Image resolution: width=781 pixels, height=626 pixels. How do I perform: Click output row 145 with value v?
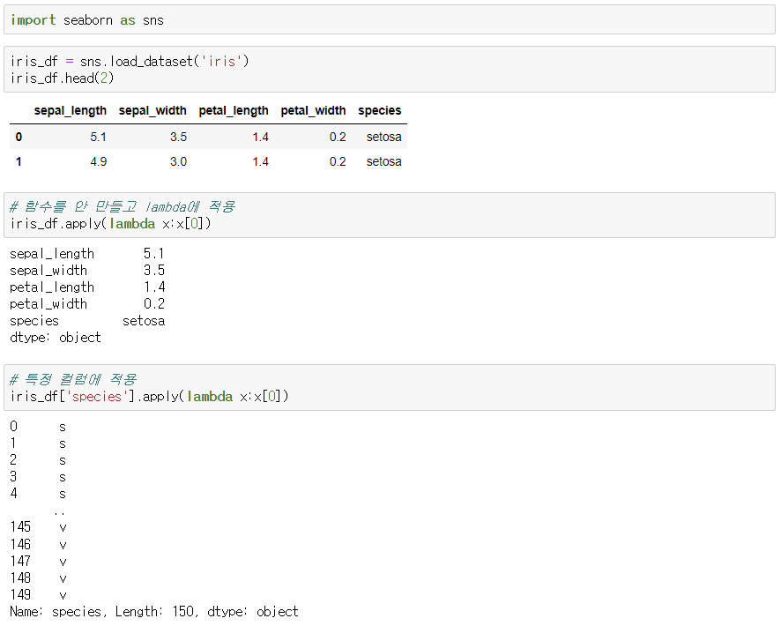[x=39, y=527]
